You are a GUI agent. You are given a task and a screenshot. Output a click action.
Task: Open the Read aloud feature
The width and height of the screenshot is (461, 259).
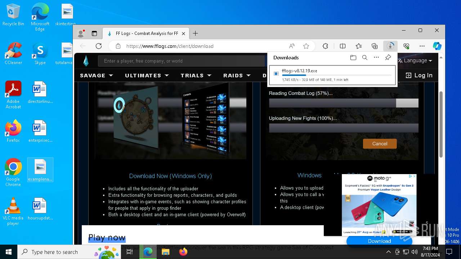(x=292, y=46)
